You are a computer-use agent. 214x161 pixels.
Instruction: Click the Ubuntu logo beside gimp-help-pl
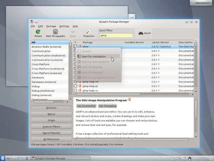79,86
